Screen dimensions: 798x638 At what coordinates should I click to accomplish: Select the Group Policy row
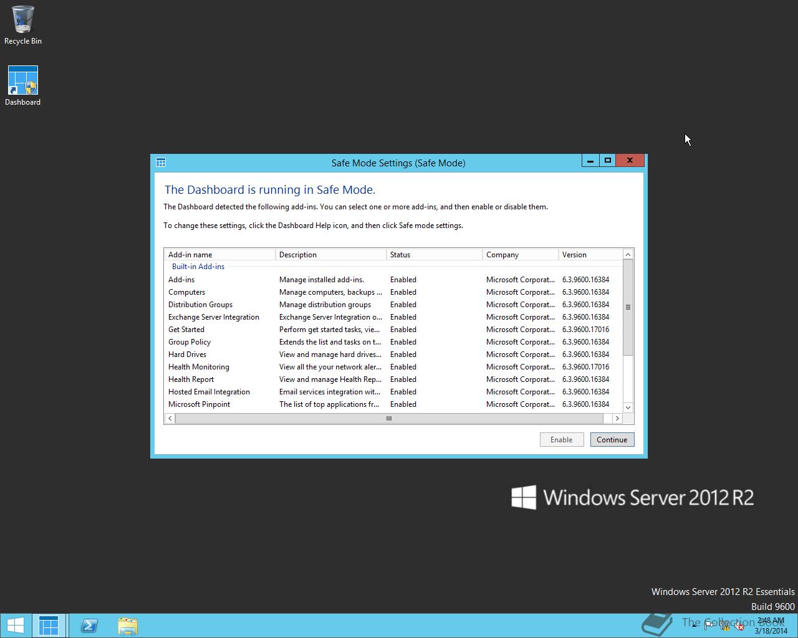(393, 342)
